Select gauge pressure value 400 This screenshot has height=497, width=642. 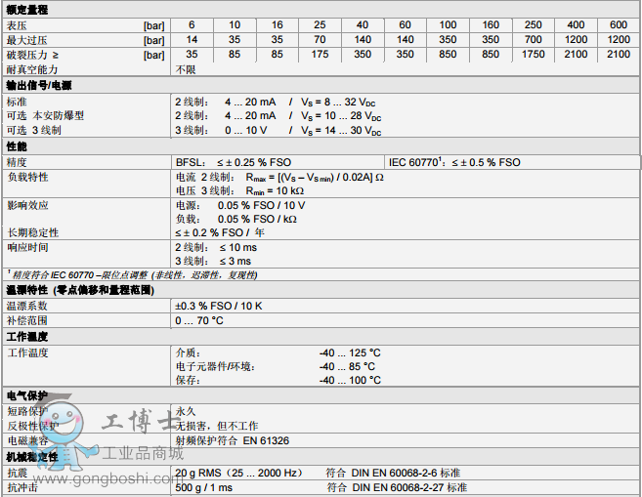(576, 25)
